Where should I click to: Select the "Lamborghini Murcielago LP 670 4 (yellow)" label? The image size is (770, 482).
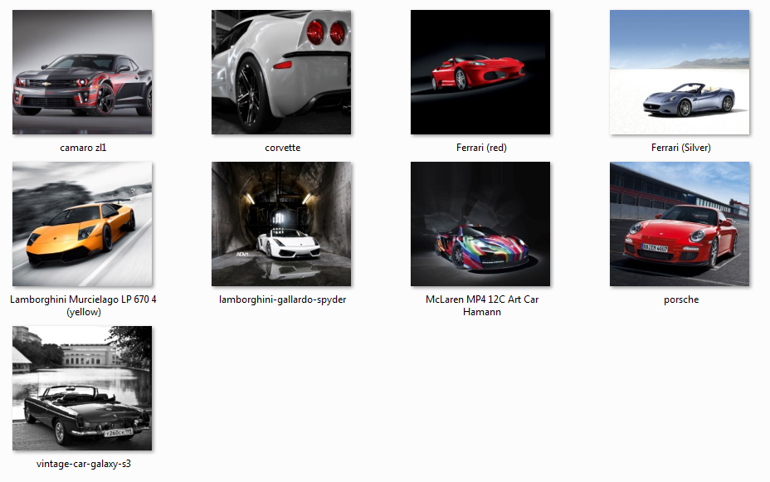(83, 305)
